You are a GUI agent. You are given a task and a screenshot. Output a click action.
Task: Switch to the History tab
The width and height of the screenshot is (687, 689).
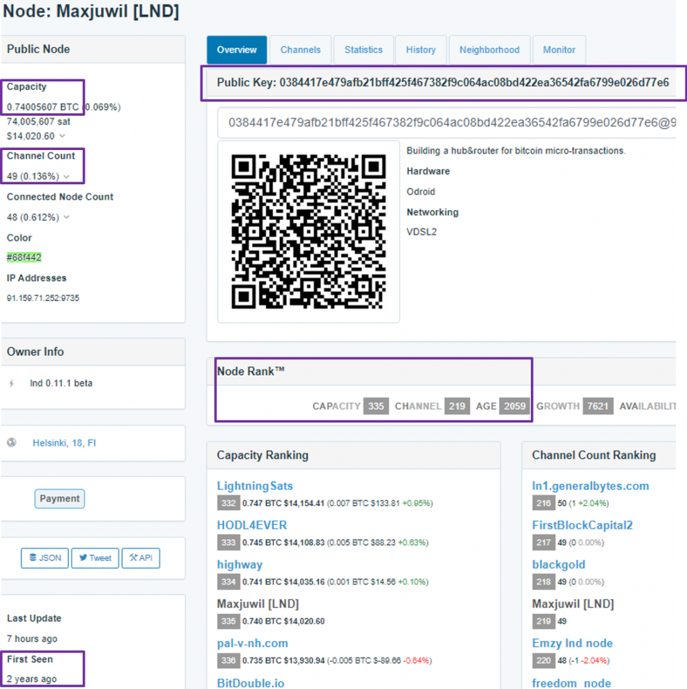click(421, 50)
